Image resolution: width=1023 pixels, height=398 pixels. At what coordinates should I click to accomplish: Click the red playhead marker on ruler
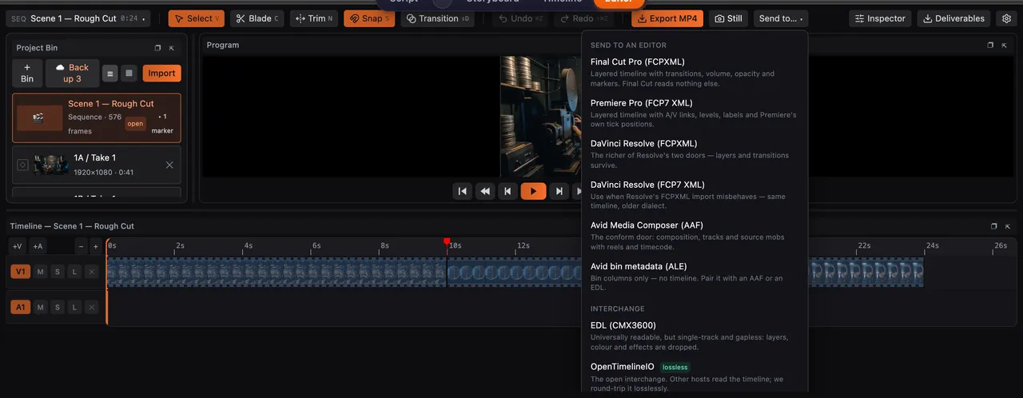pos(447,241)
